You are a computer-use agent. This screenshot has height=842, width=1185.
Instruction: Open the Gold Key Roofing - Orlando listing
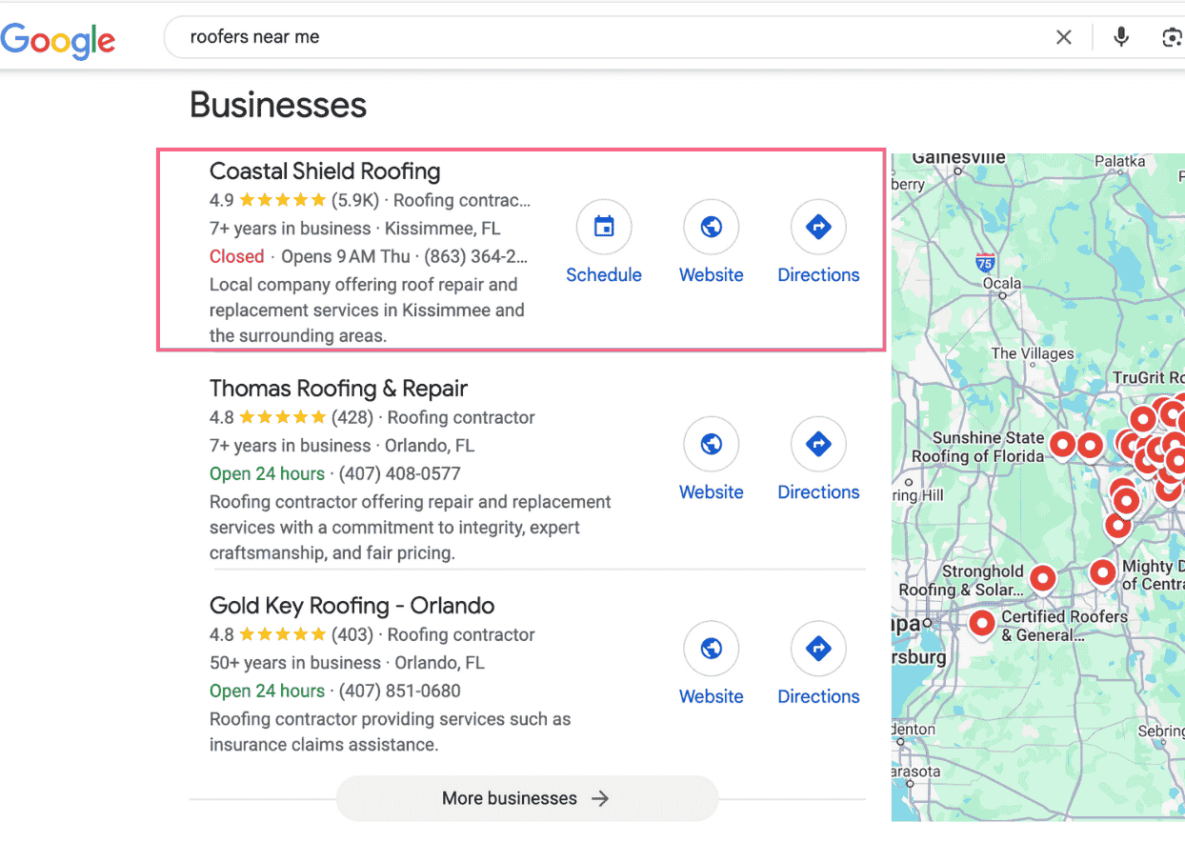point(352,606)
